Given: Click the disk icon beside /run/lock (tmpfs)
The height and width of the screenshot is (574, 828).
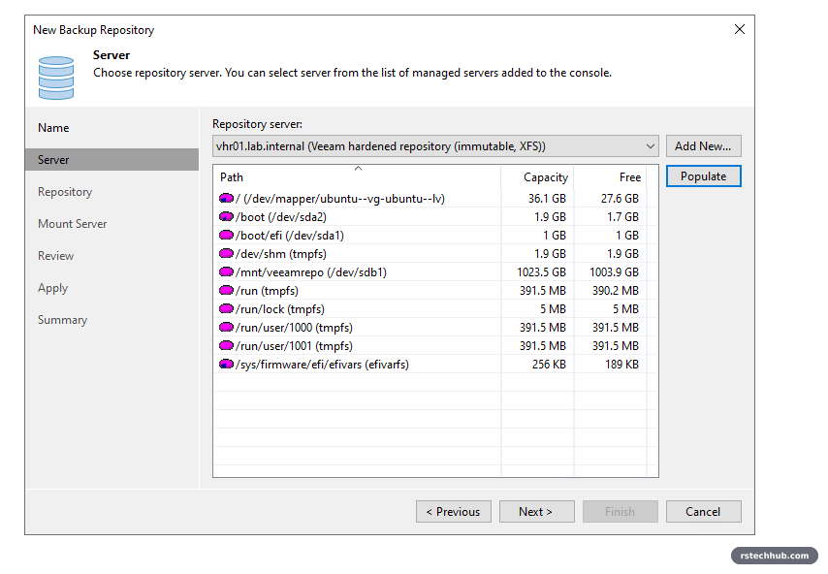Looking at the screenshot, I should pyautogui.click(x=226, y=309).
